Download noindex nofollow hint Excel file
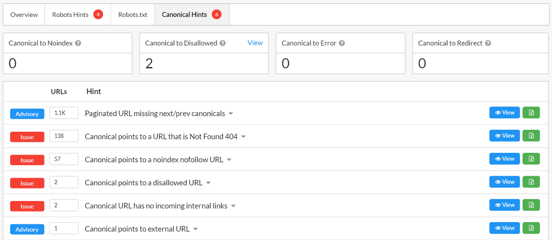 coord(531,159)
